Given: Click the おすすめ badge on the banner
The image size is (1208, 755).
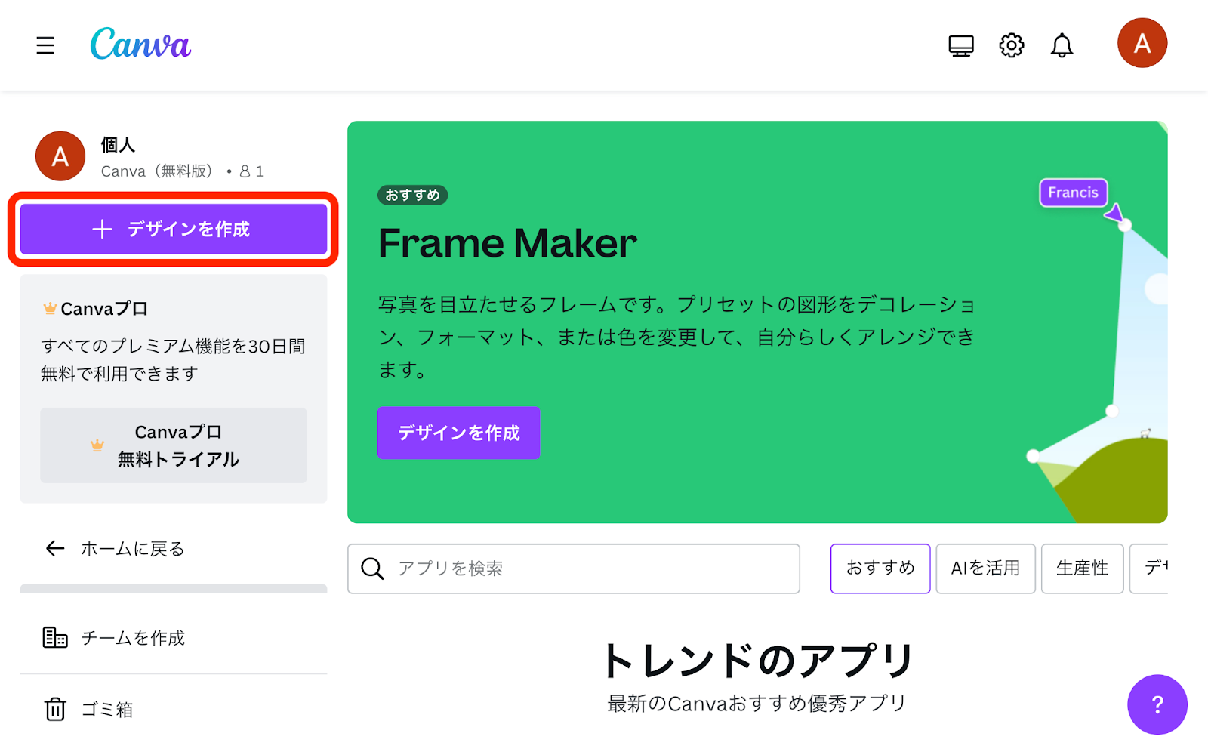Looking at the screenshot, I should (412, 195).
